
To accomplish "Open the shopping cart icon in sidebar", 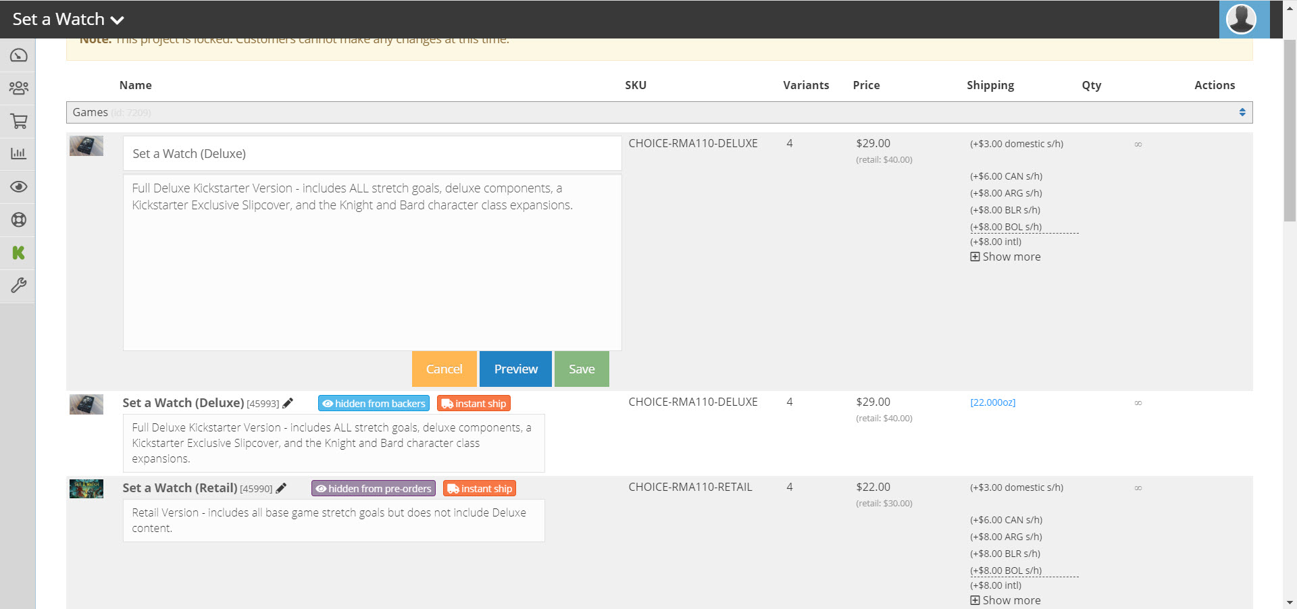I will point(18,121).
